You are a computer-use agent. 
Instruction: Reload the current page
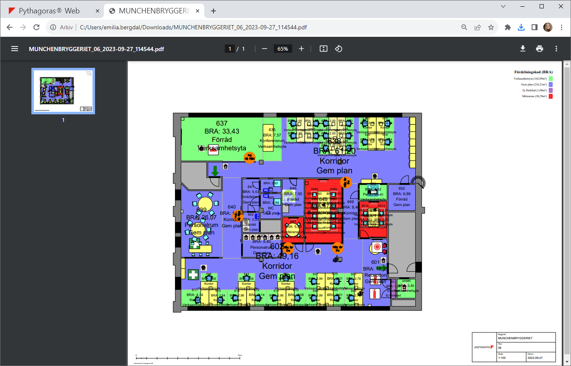36,27
